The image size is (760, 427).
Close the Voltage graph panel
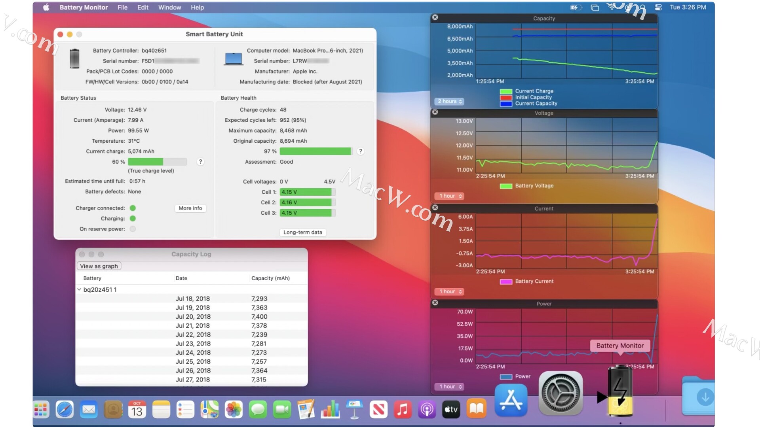(x=435, y=112)
